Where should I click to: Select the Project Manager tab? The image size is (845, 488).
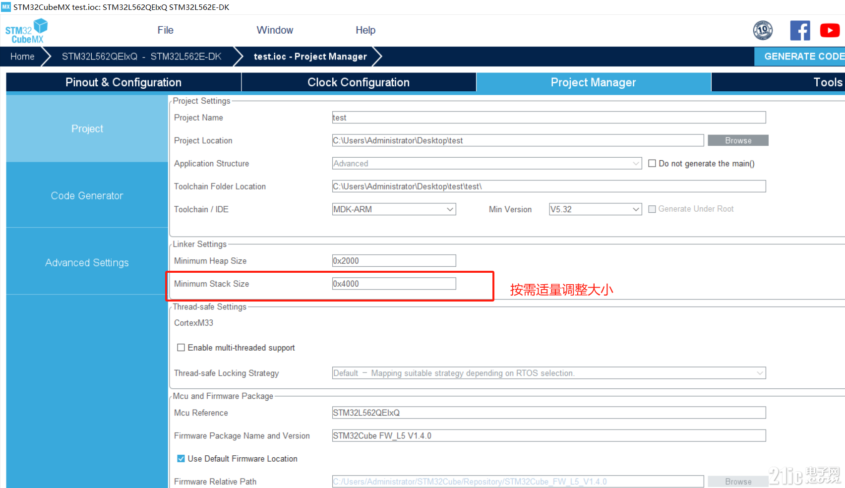(x=594, y=82)
